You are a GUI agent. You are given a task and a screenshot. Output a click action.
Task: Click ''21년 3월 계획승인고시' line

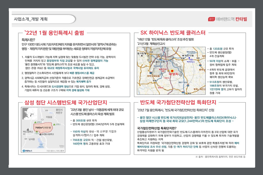pyautogui.click(x=151, y=44)
